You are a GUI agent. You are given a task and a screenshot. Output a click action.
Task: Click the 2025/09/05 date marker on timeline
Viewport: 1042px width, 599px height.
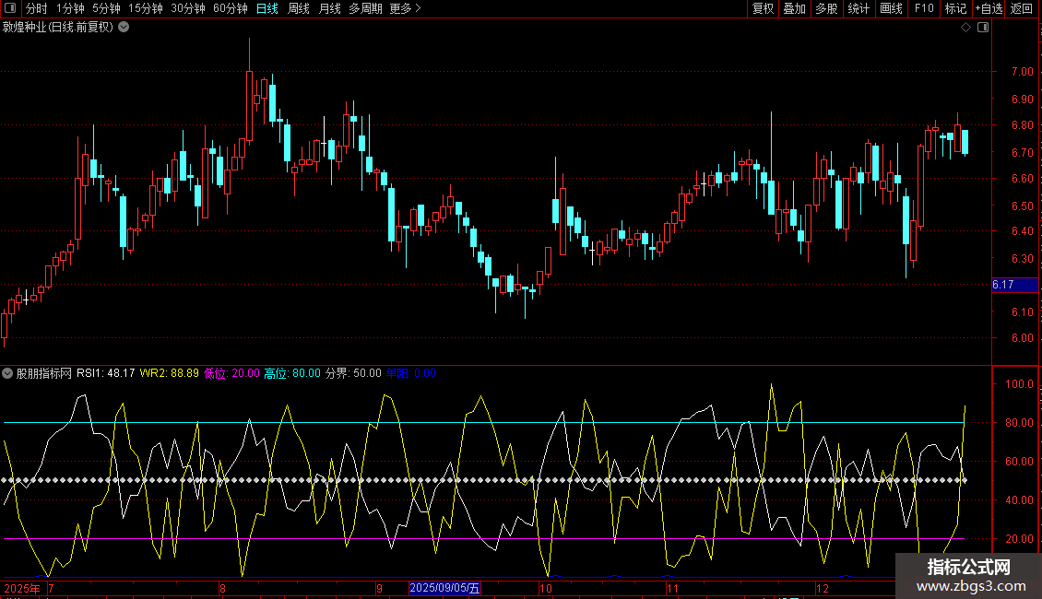tap(444, 588)
